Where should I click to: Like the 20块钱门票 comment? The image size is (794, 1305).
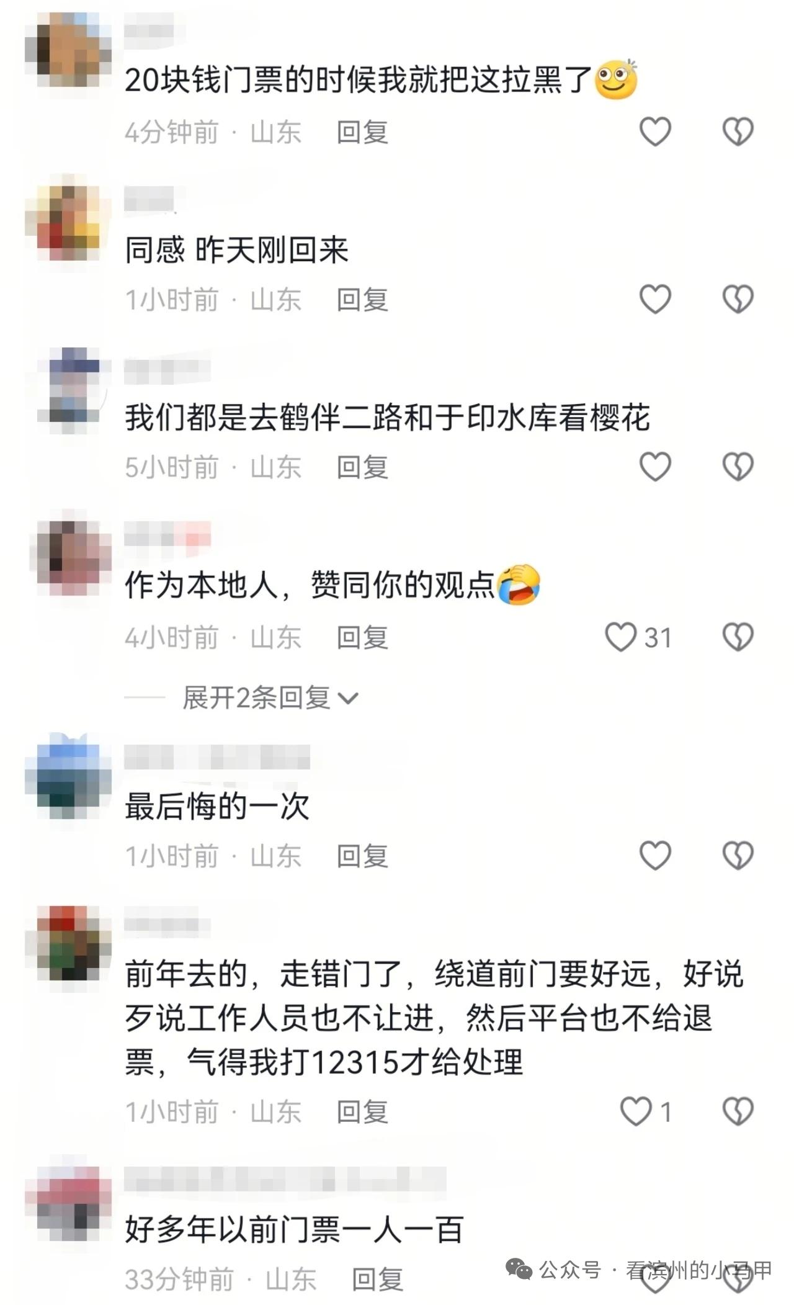click(x=655, y=132)
